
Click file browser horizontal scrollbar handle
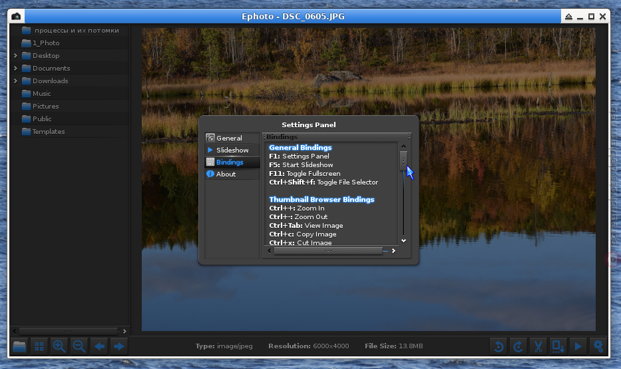click(x=69, y=331)
